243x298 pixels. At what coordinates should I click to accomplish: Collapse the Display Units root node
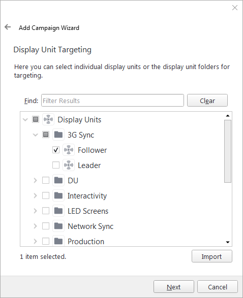pos(25,119)
